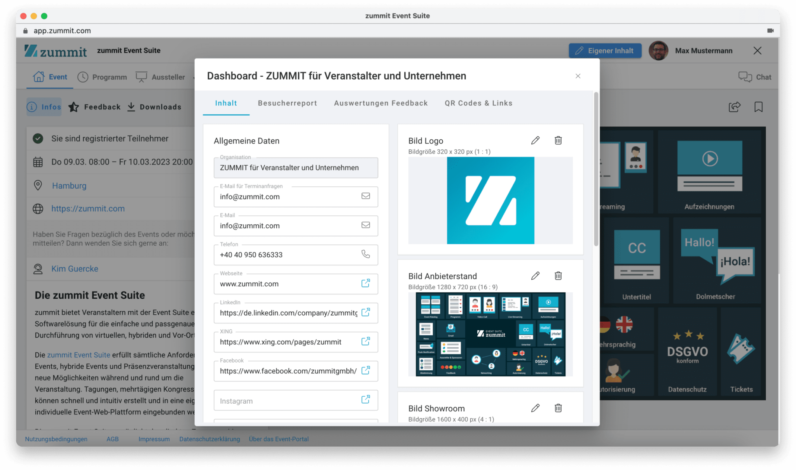Expand the chevron next to Aussteller
Viewport: 796px width, 470px height.
point(194,78)
